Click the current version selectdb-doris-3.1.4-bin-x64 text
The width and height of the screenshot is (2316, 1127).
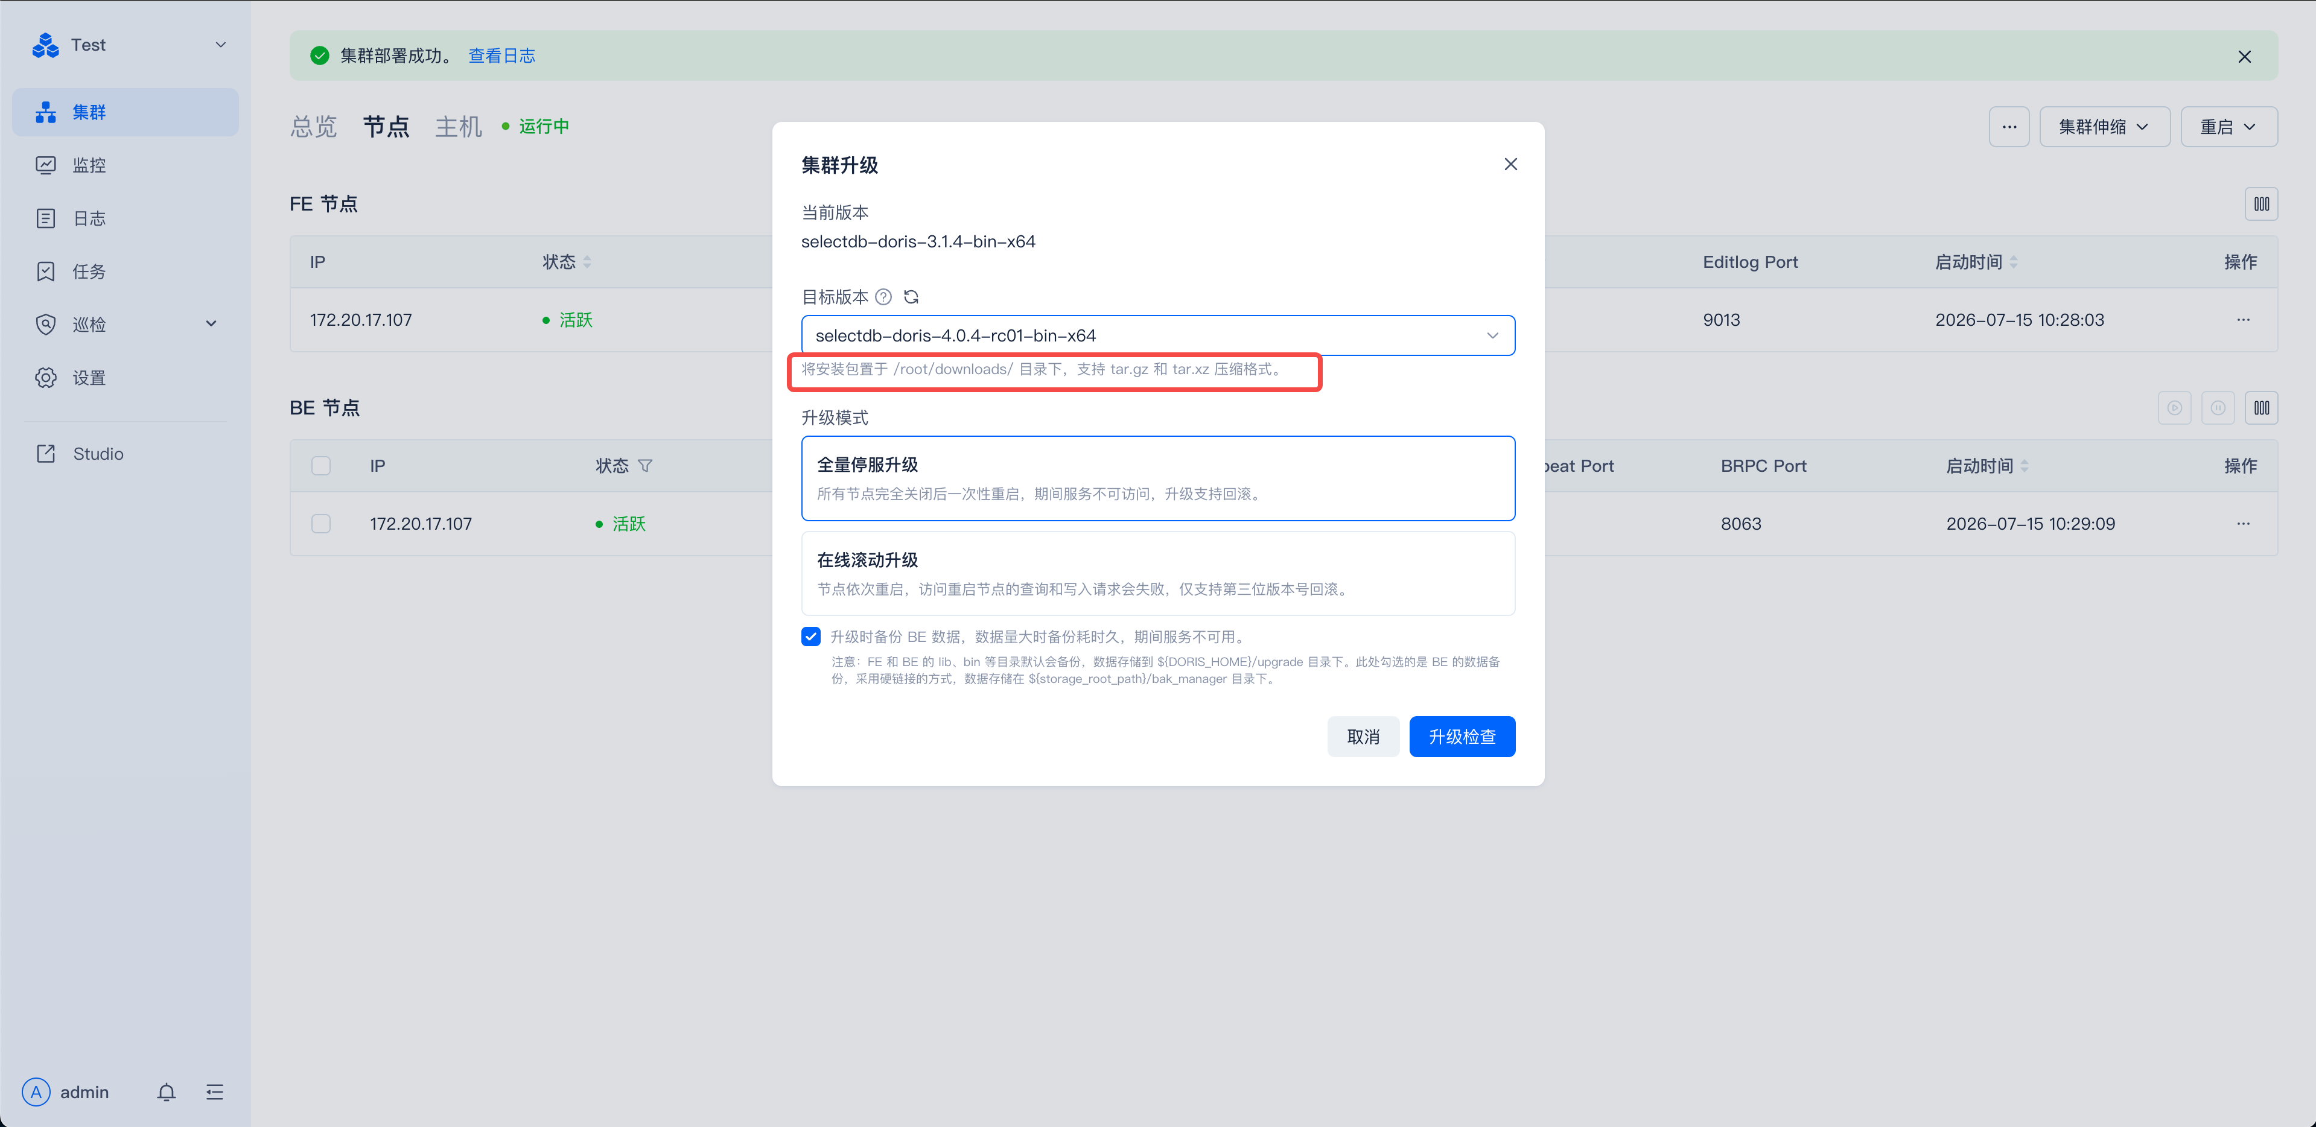coord(918,242)
